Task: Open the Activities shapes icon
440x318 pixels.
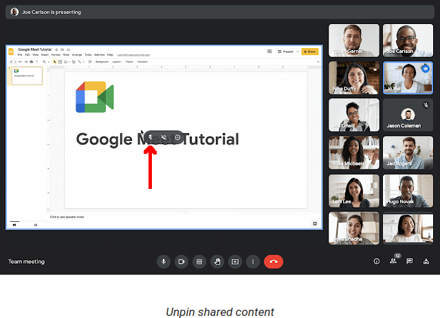Action: tap(426, 262)
